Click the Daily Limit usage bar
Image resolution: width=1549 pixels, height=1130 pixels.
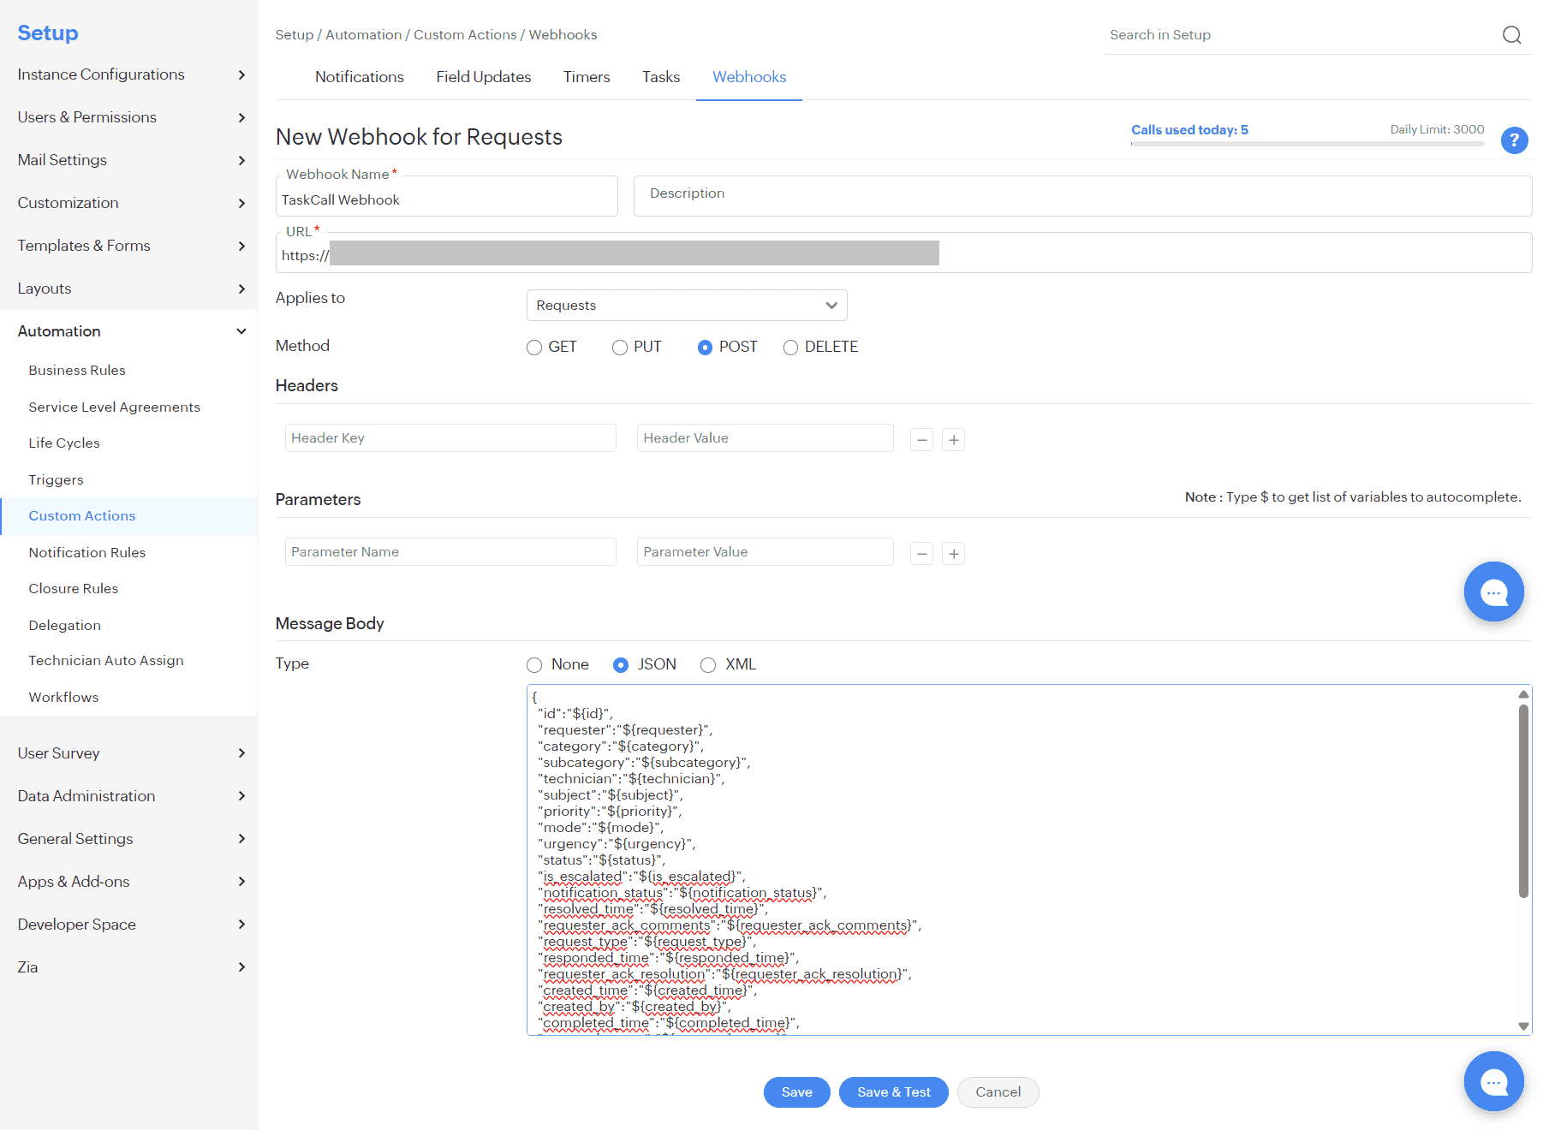1308,144
